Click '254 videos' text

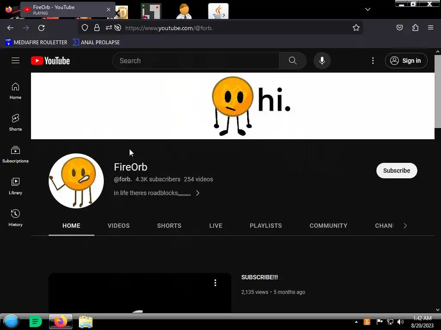coord(198,179)
